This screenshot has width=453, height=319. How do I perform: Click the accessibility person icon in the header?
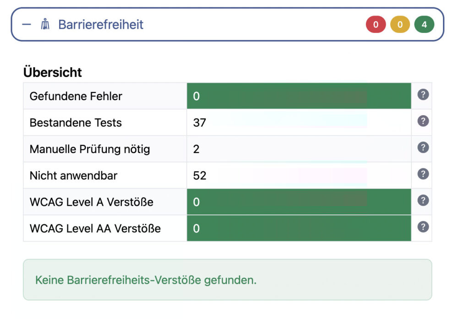[44, 24]
